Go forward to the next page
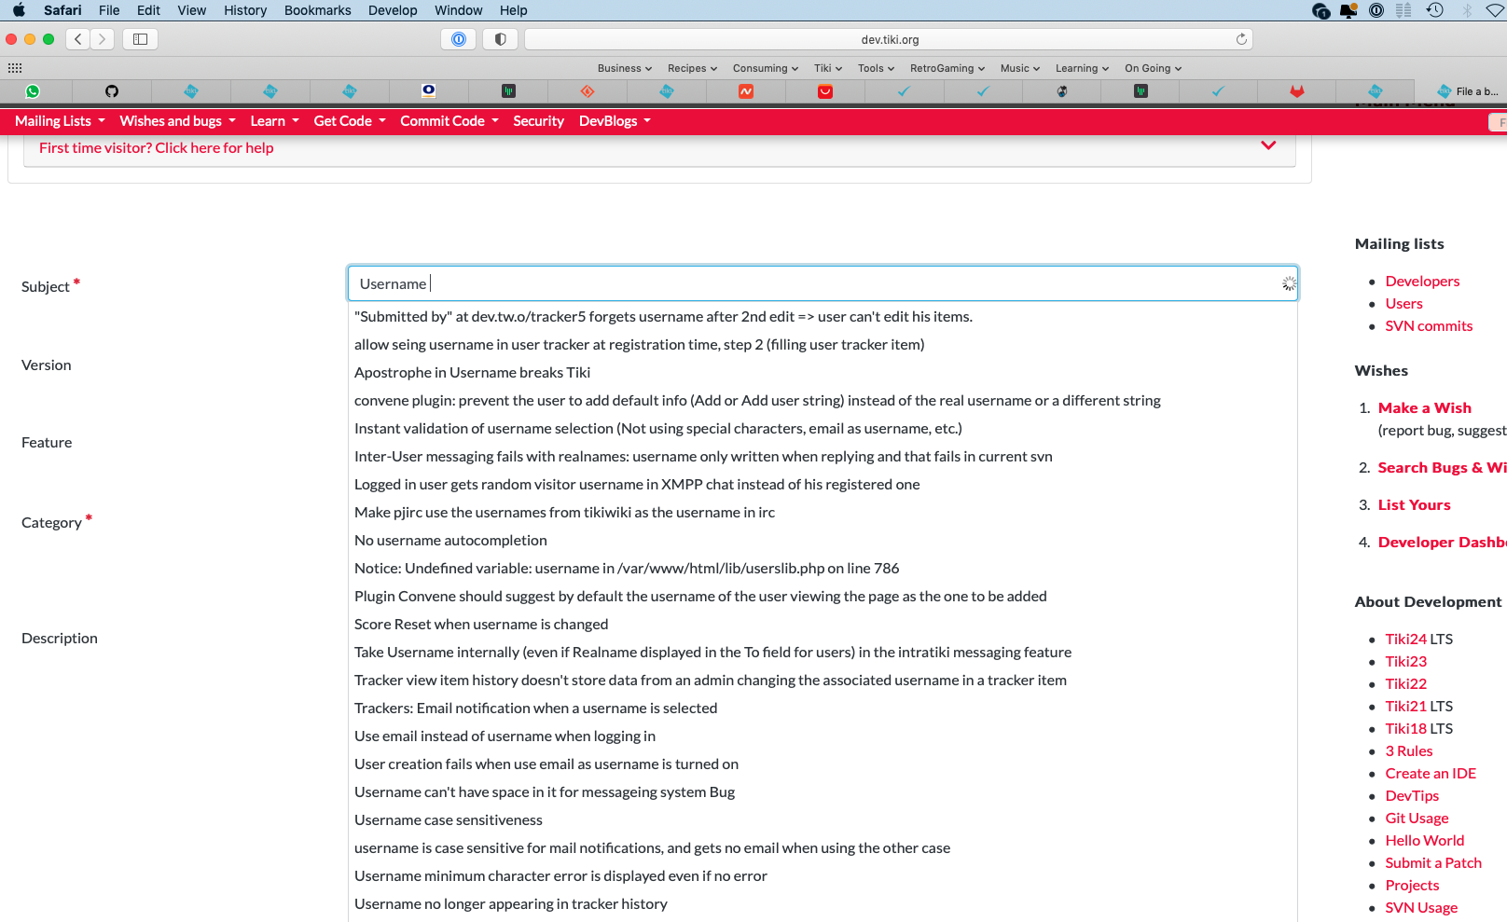The height and width of the screenshot is (922, 1507). tap(103, 39)
